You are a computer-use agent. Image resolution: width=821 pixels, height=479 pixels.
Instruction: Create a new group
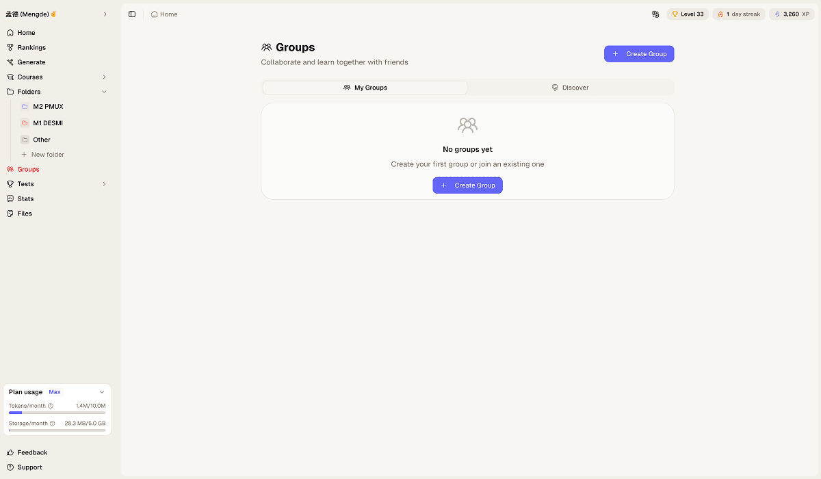coord(638,53)
